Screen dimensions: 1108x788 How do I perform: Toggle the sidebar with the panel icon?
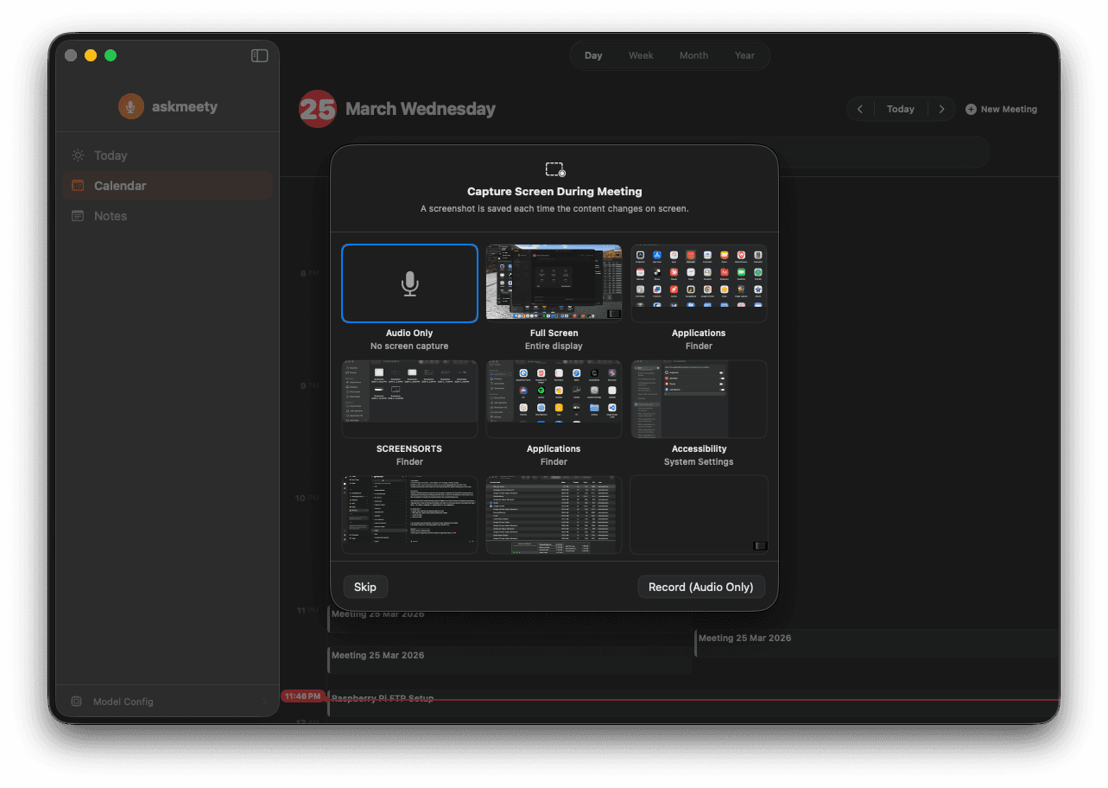click(259, 54)
